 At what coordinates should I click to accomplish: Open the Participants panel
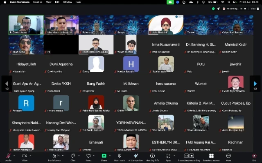[x=54, y=156]
